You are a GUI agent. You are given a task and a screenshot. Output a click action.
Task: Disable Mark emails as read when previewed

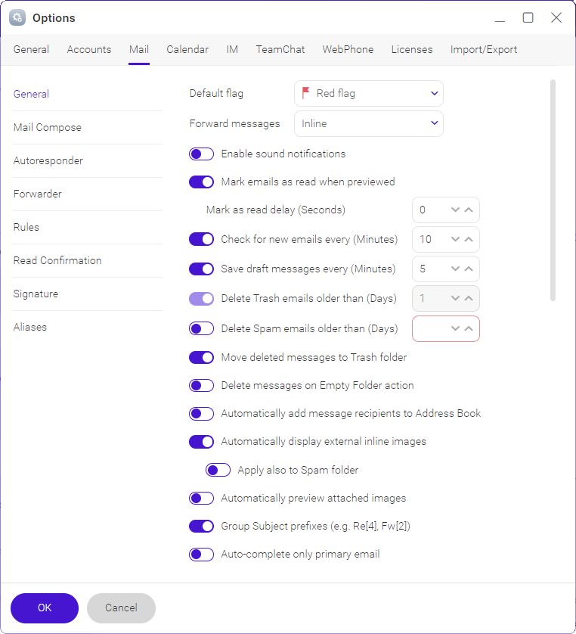pos(202,182)
